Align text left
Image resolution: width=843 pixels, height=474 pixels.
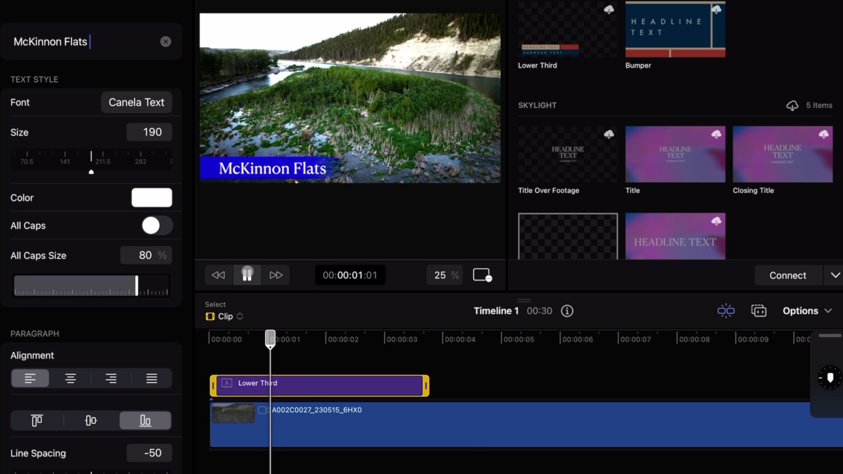pyautogui.click(x=30, y=379)
